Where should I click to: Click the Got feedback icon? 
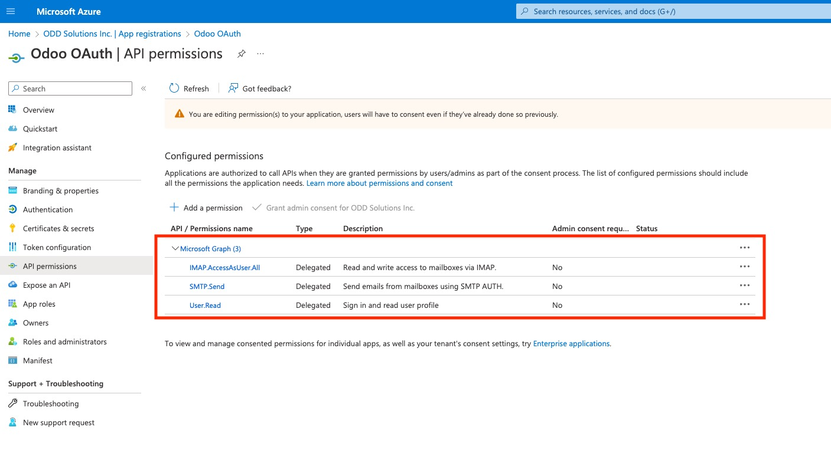tap(233, 88)
